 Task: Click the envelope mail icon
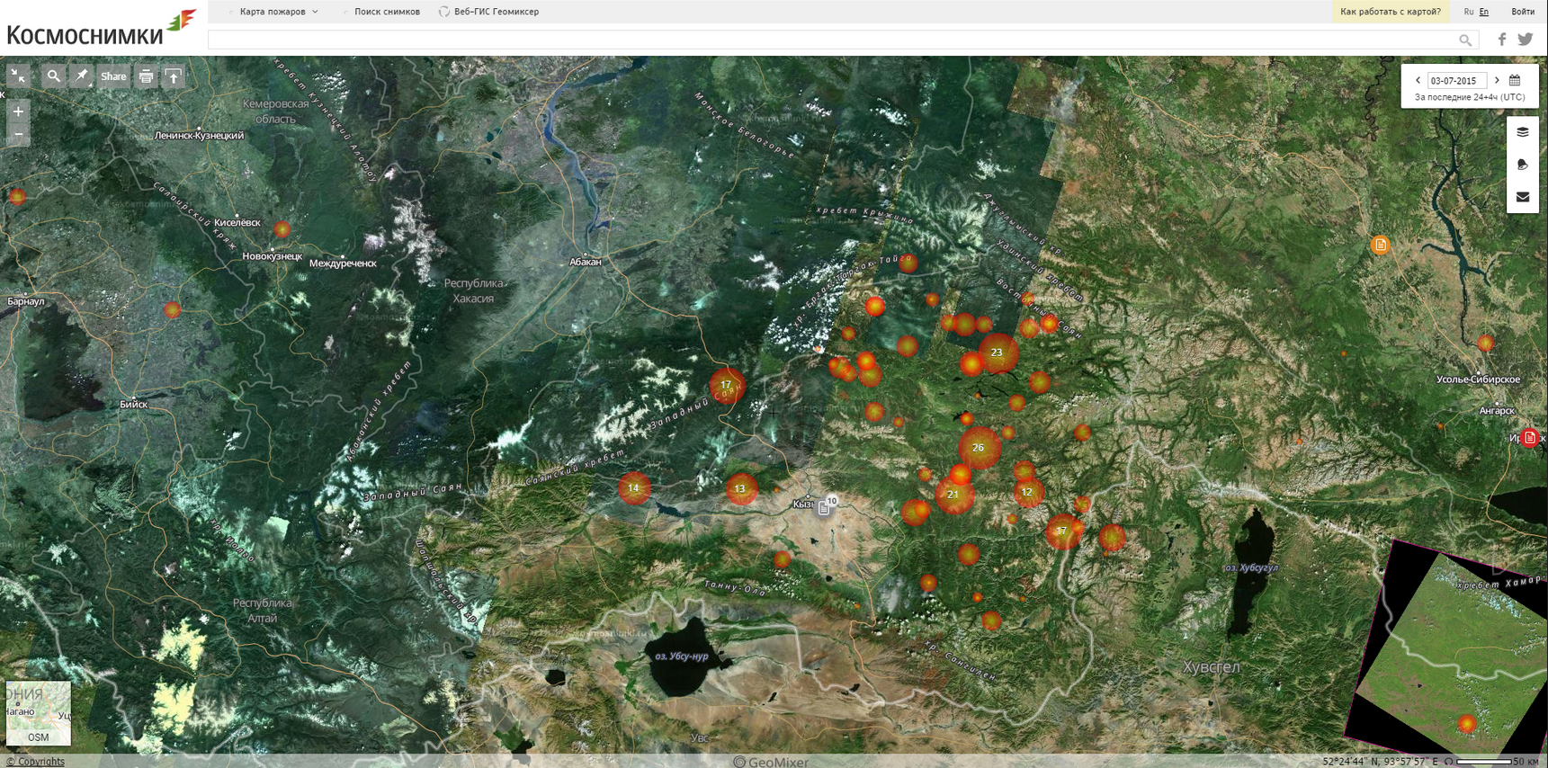[1522, 197]
